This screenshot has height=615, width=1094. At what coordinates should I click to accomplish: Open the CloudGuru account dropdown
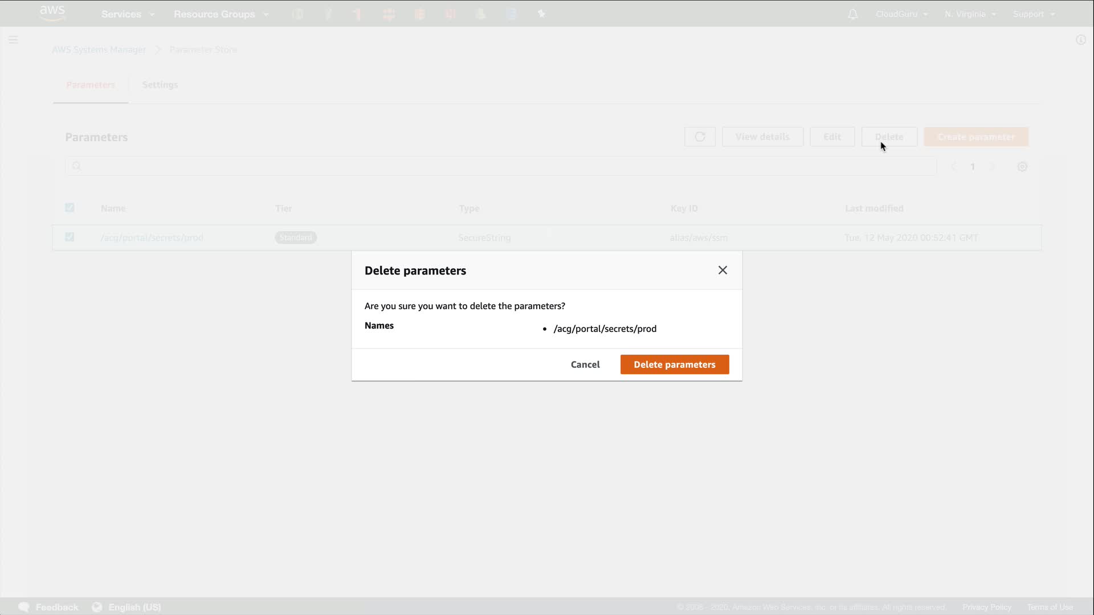pyautogui.click(x=901, y=14)
